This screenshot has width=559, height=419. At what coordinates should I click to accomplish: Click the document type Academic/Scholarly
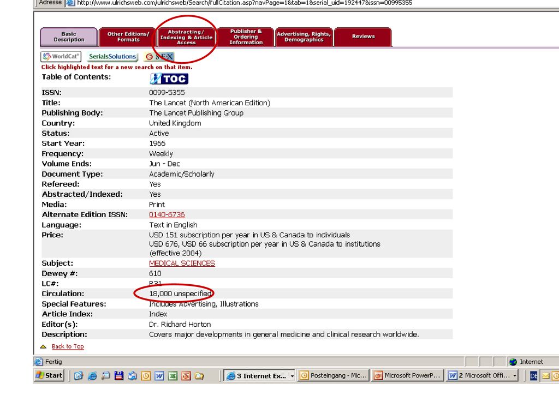(x=181, y=174)
